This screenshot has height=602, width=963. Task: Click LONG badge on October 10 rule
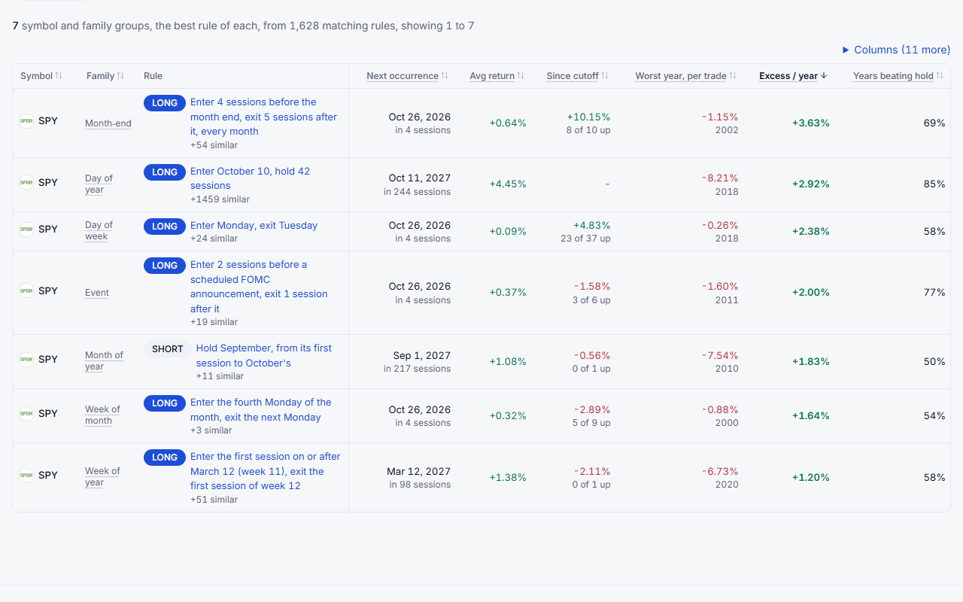tap(165, 172)
